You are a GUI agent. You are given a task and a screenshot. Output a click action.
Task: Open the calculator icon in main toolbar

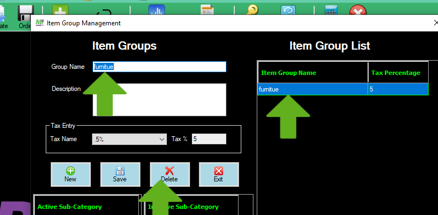tap(331, 10)
